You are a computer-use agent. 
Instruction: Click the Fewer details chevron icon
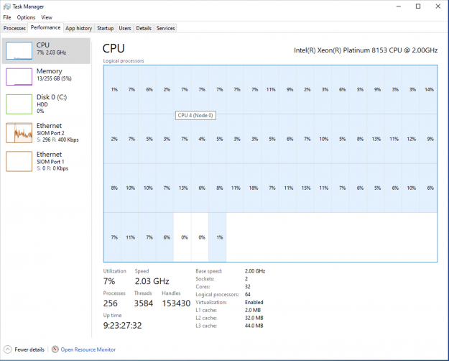(7, 349)
